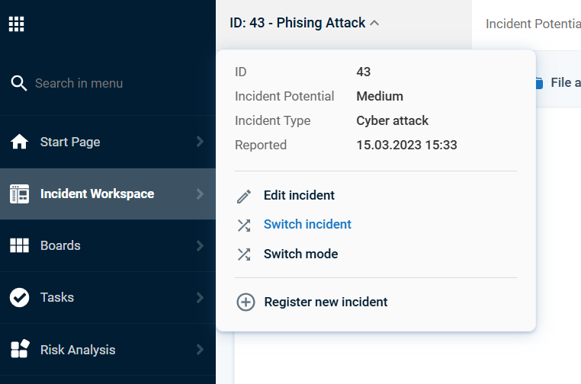Viewport: 581px width, 384px height.
Task: Select Switch mode menu entry
Action: [x=301, y=254]
